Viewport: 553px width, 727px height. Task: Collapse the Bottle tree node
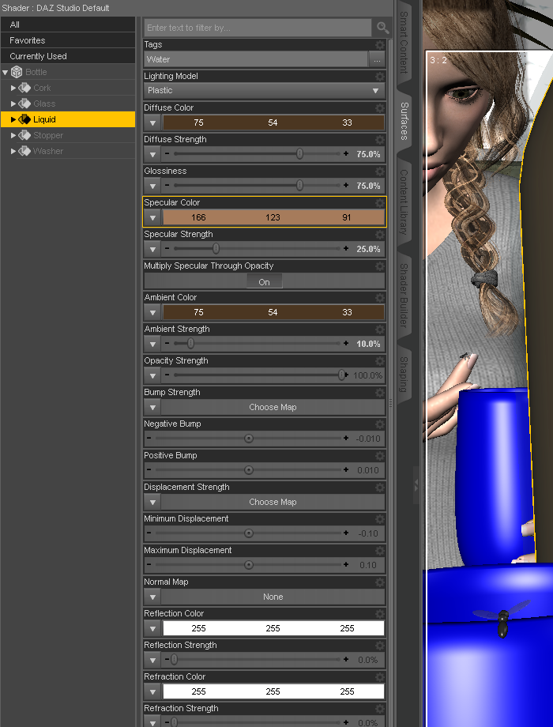5,73
